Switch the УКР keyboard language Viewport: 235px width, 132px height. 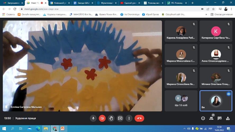click(210, 129)
